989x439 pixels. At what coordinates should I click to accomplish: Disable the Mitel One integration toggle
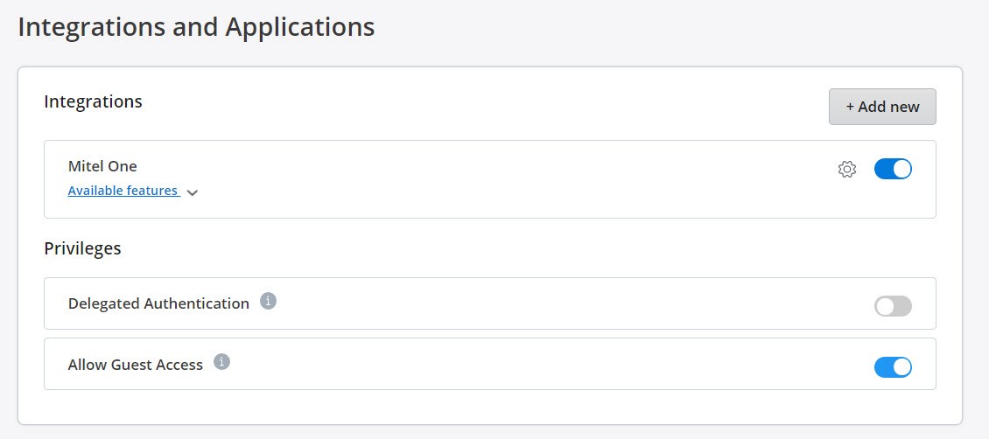893,169
